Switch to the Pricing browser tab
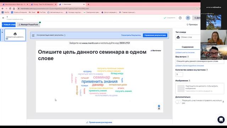The height and width of the screenshot is (128, 227). [43, 5]
